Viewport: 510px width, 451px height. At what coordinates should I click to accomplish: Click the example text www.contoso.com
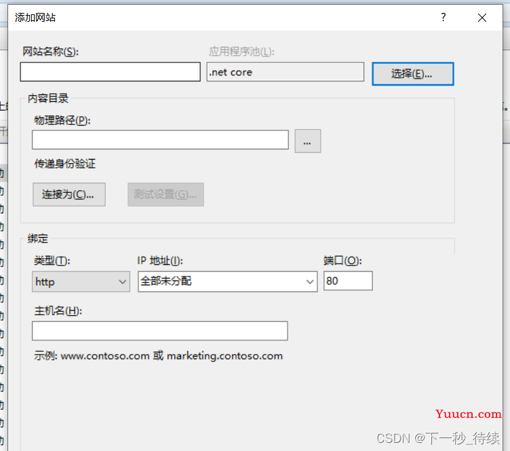pyautogui.click(x=105, y=356)
